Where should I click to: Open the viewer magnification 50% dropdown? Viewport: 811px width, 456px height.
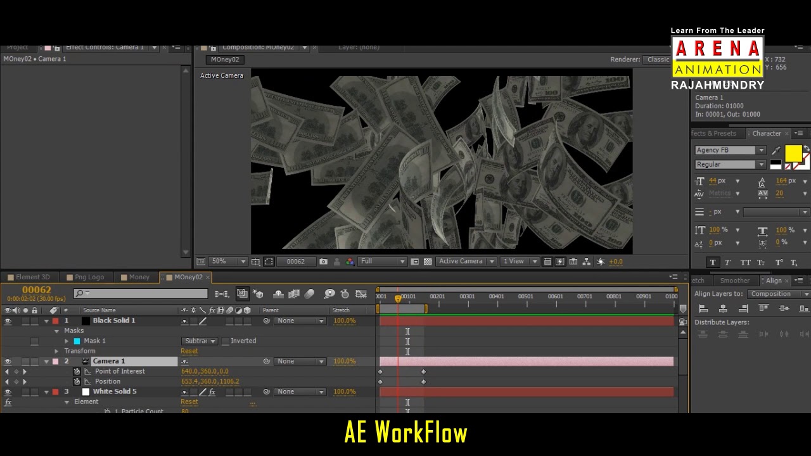(228, 262)
